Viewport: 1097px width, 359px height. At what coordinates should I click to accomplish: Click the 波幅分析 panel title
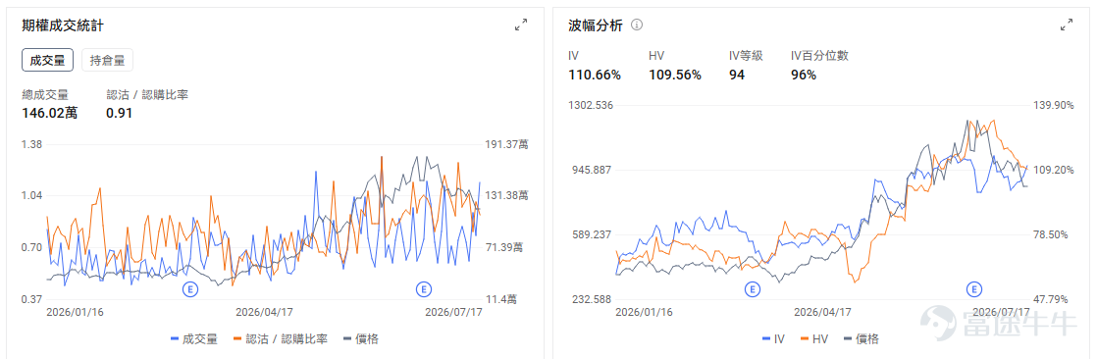596,26
